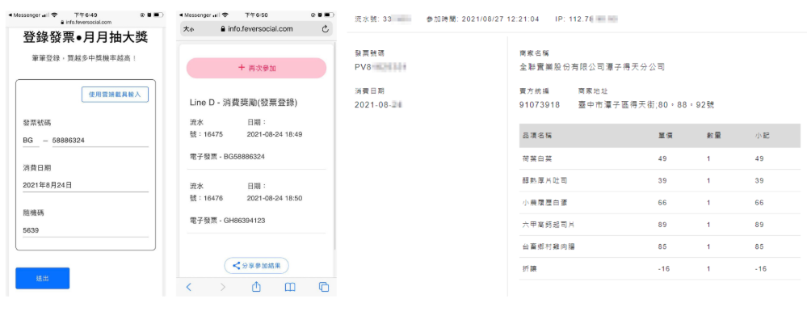
Task: Click merchant address 臺中市潭子區得天街
Action: [646, 105]
